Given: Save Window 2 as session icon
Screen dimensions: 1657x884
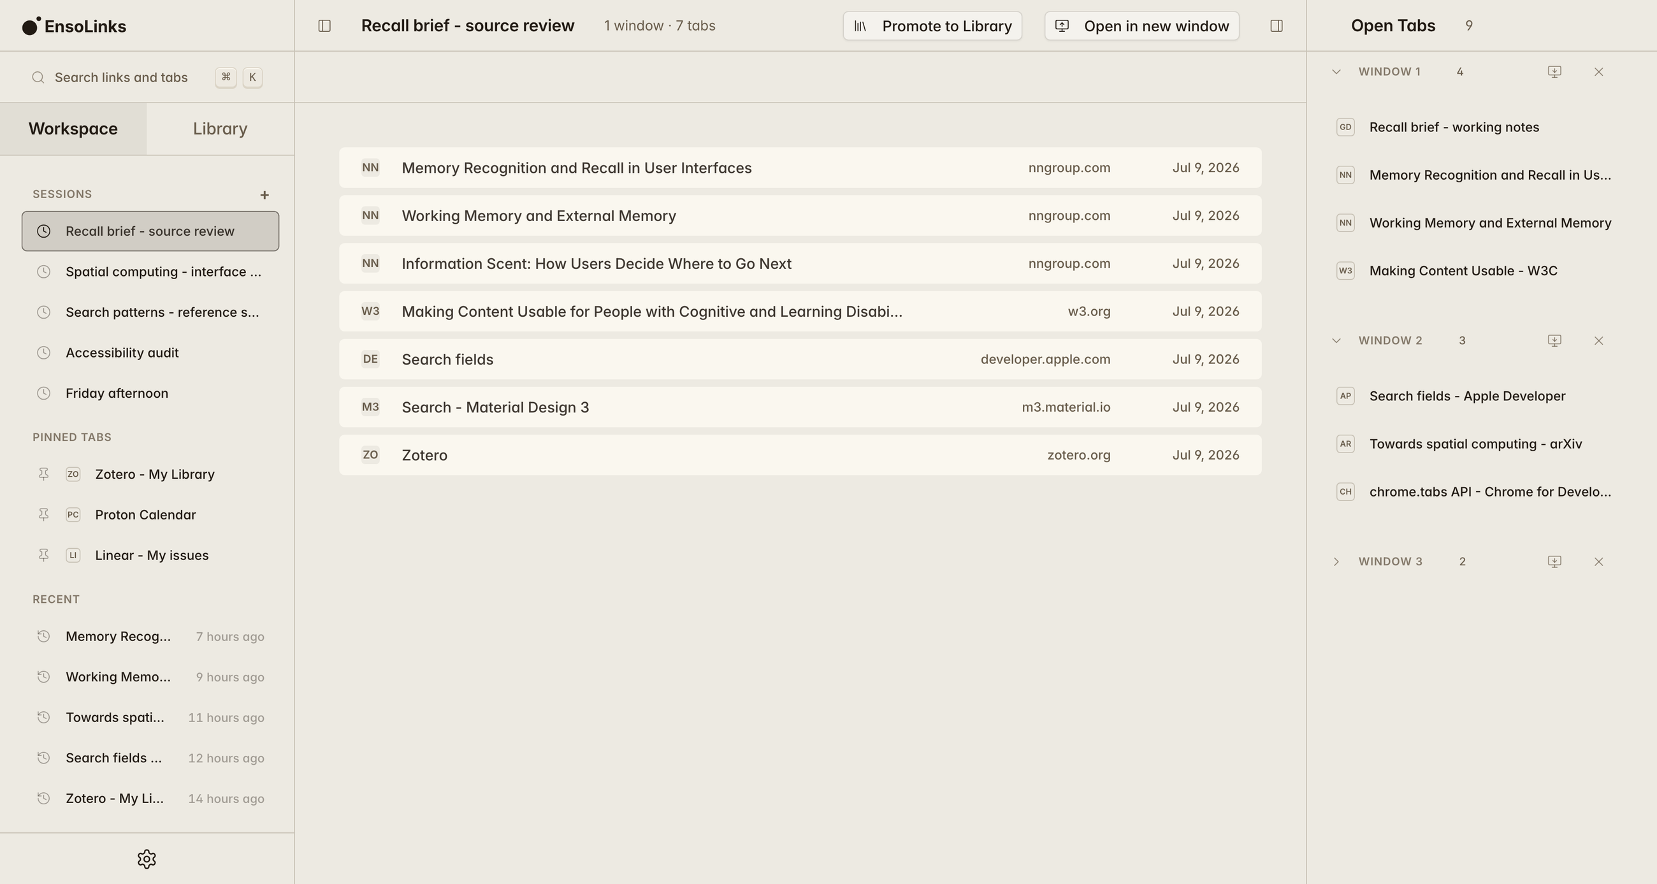Looking at the screenshot, I should (x=1555, y=340).
